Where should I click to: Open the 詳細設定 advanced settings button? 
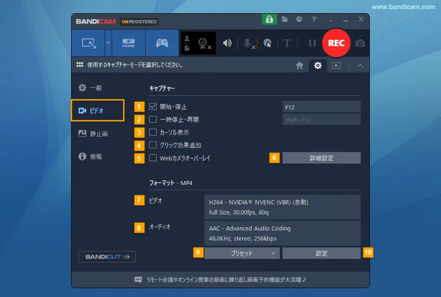(x=321, y=158)
